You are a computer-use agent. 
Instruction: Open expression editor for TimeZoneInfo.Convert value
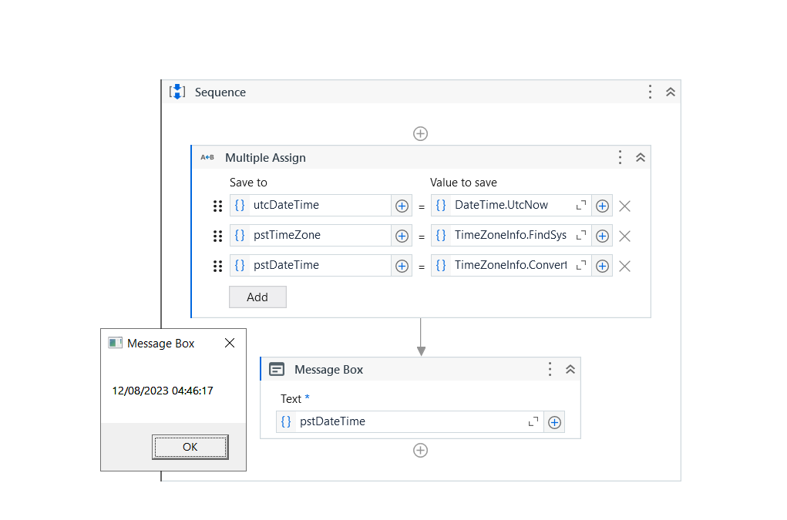tap(580, 265)
